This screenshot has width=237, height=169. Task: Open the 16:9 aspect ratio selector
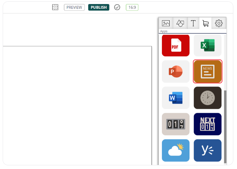pos(132,7)
